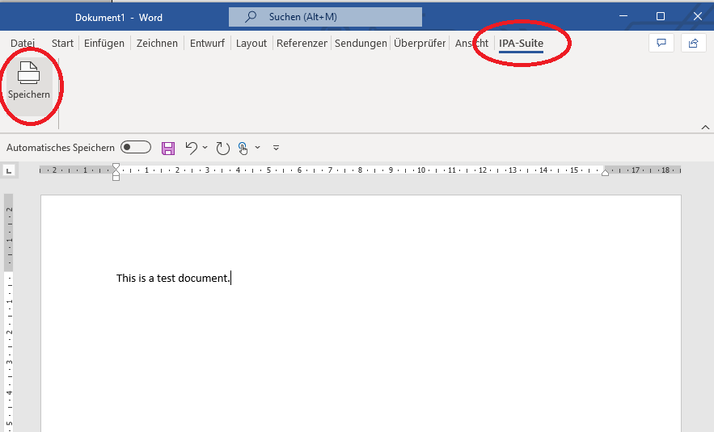Open the Layout ribbon tab
This screenshot has height=432, width=714.
coord(251,44)
